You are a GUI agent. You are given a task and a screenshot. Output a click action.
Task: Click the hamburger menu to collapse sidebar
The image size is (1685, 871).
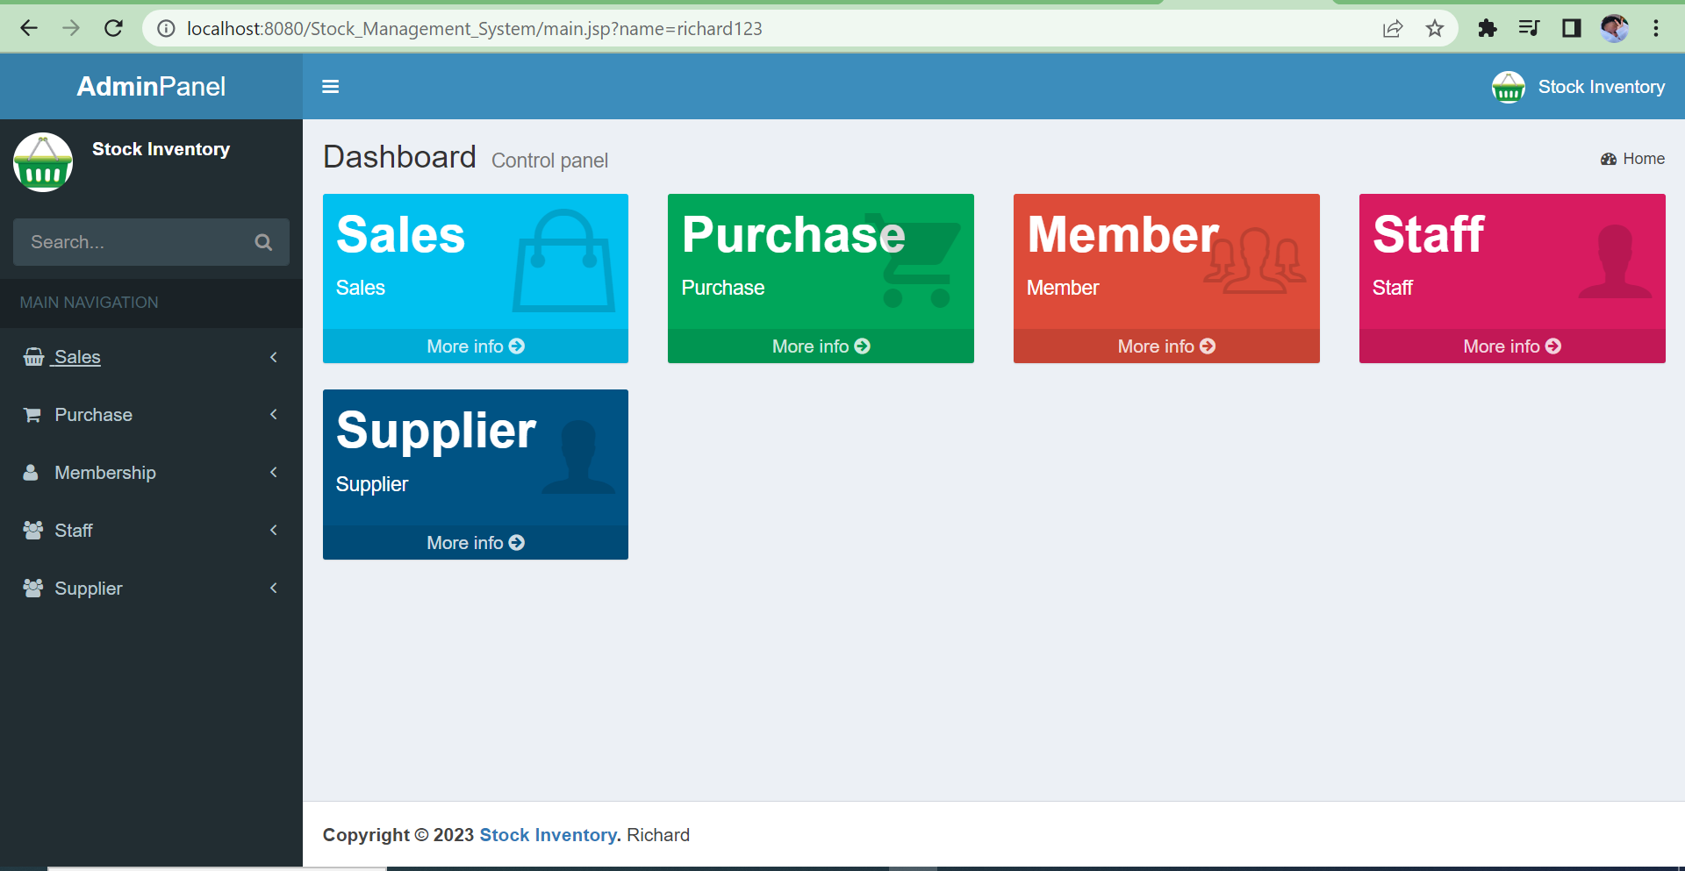330,86
